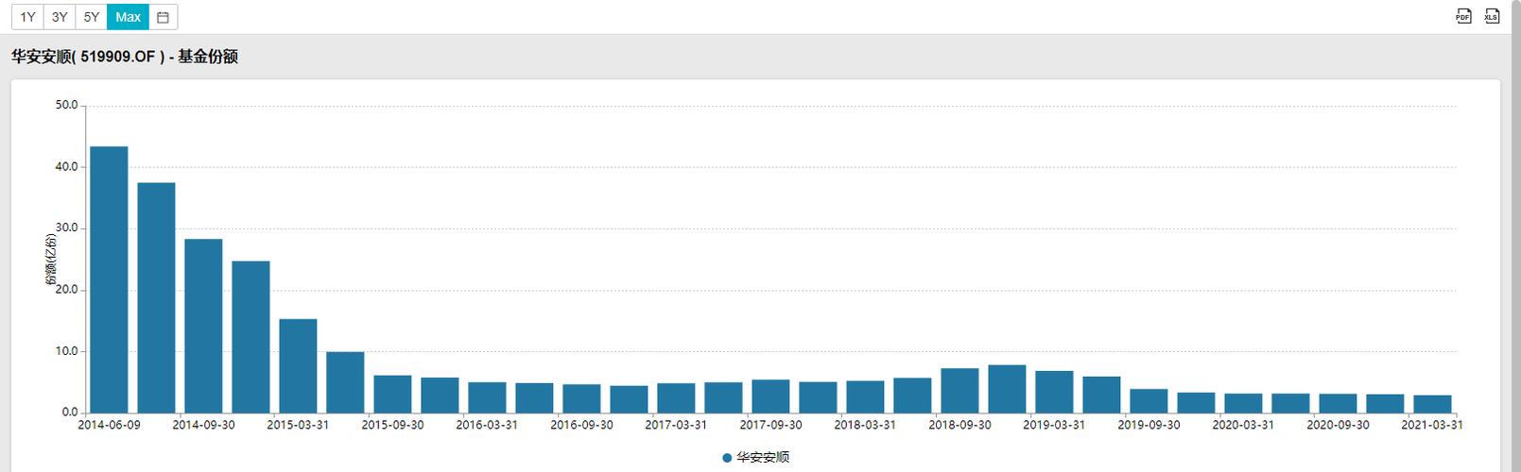Pick the bar labeled 2016-09-30
Screen dimensions: 1521x472
click(581, 398)
